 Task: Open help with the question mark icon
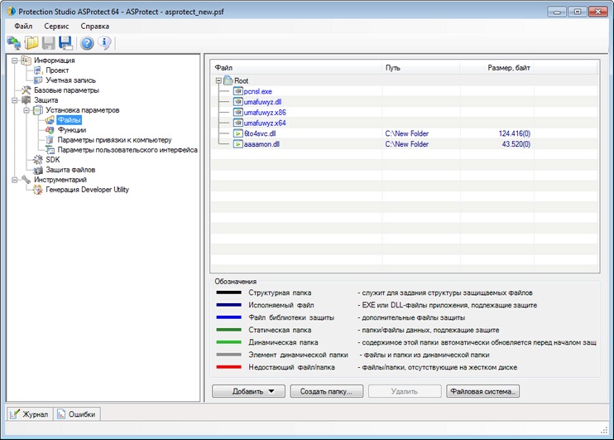[87, 42]
